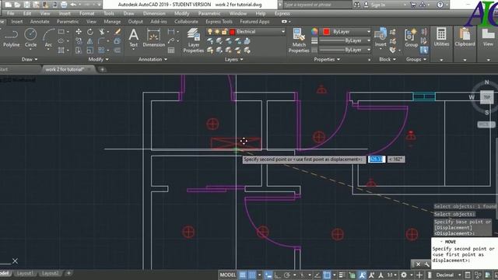Click the Group tool icon
The width and height of the screenshot is (498, 280).
pos(412,37)
